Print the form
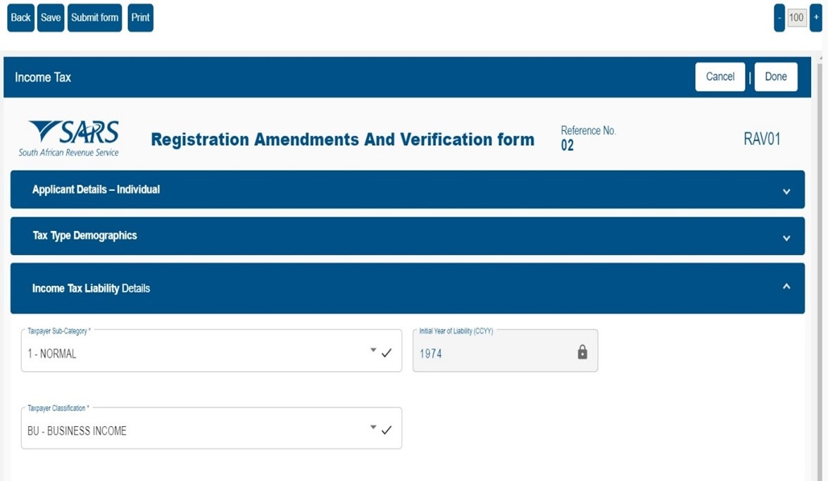Image resolution: width=828 pixels, height=481 pixels. pyautogui.click(x=140, y=18)
